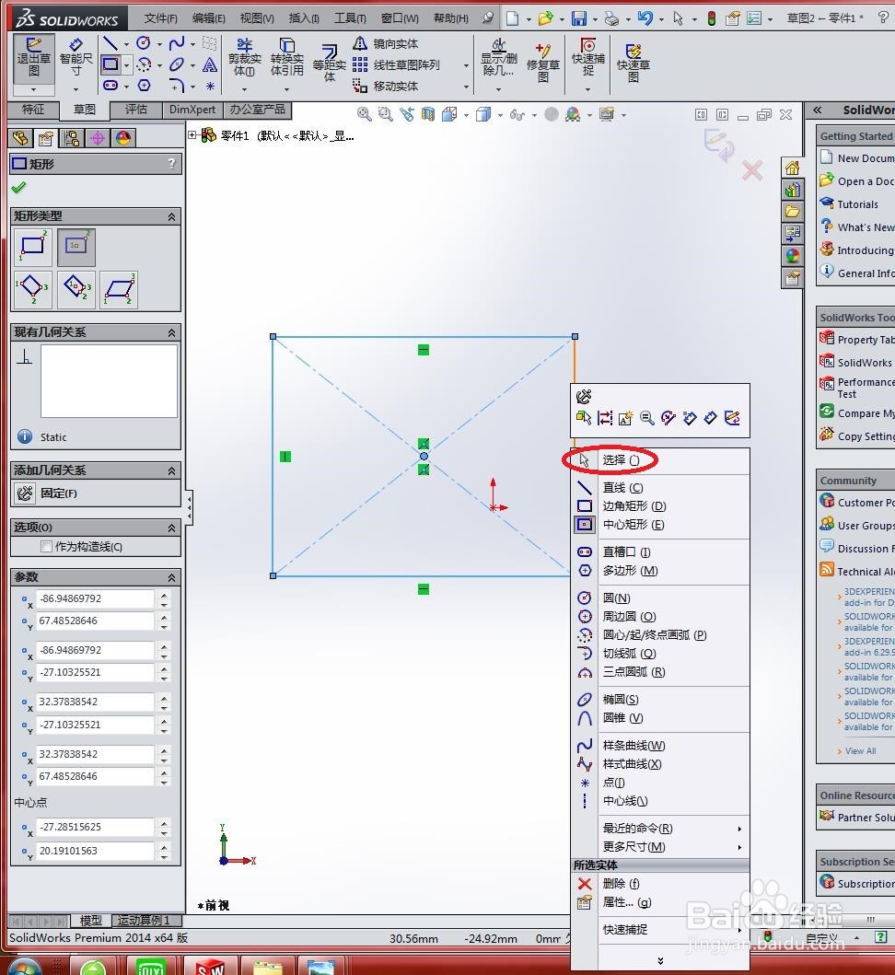
Task: Open the 工具(T) menu
Action: 350,18
